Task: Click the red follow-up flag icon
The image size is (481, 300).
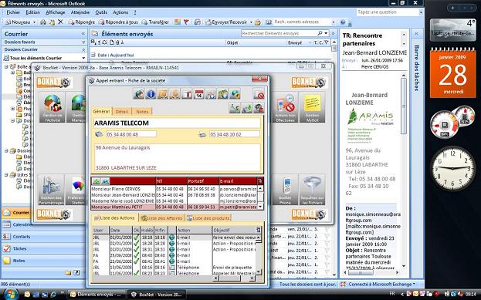Action: pyautogui.click(x=186, y=22)
